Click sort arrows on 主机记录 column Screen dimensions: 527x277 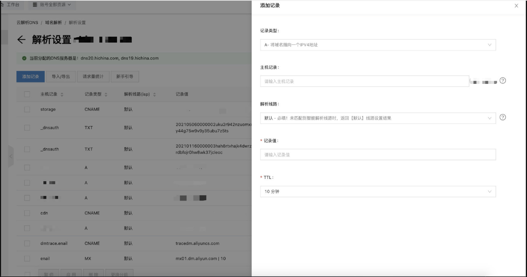click(x=62, y=95)
